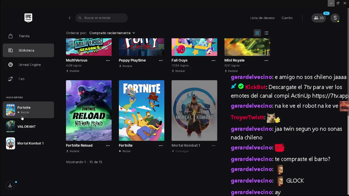
Task: Click the Tienda shopping bag icon
Action: (10, 36)
